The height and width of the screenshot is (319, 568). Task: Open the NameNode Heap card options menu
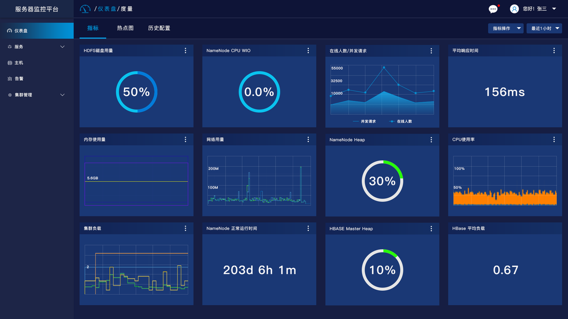431,140
